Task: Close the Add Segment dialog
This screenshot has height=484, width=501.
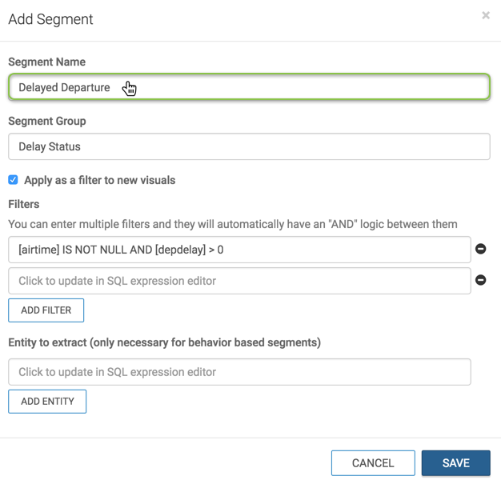Action: 486,15
